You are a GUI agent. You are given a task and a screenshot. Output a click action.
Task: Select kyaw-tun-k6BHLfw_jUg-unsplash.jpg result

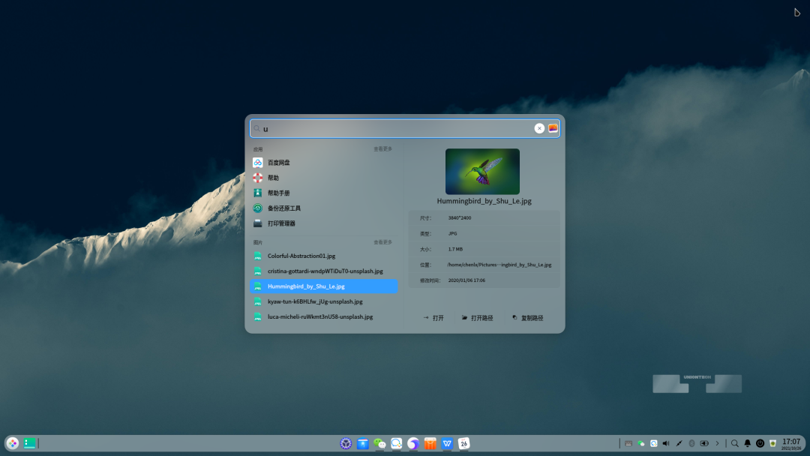tap(324, 301)
